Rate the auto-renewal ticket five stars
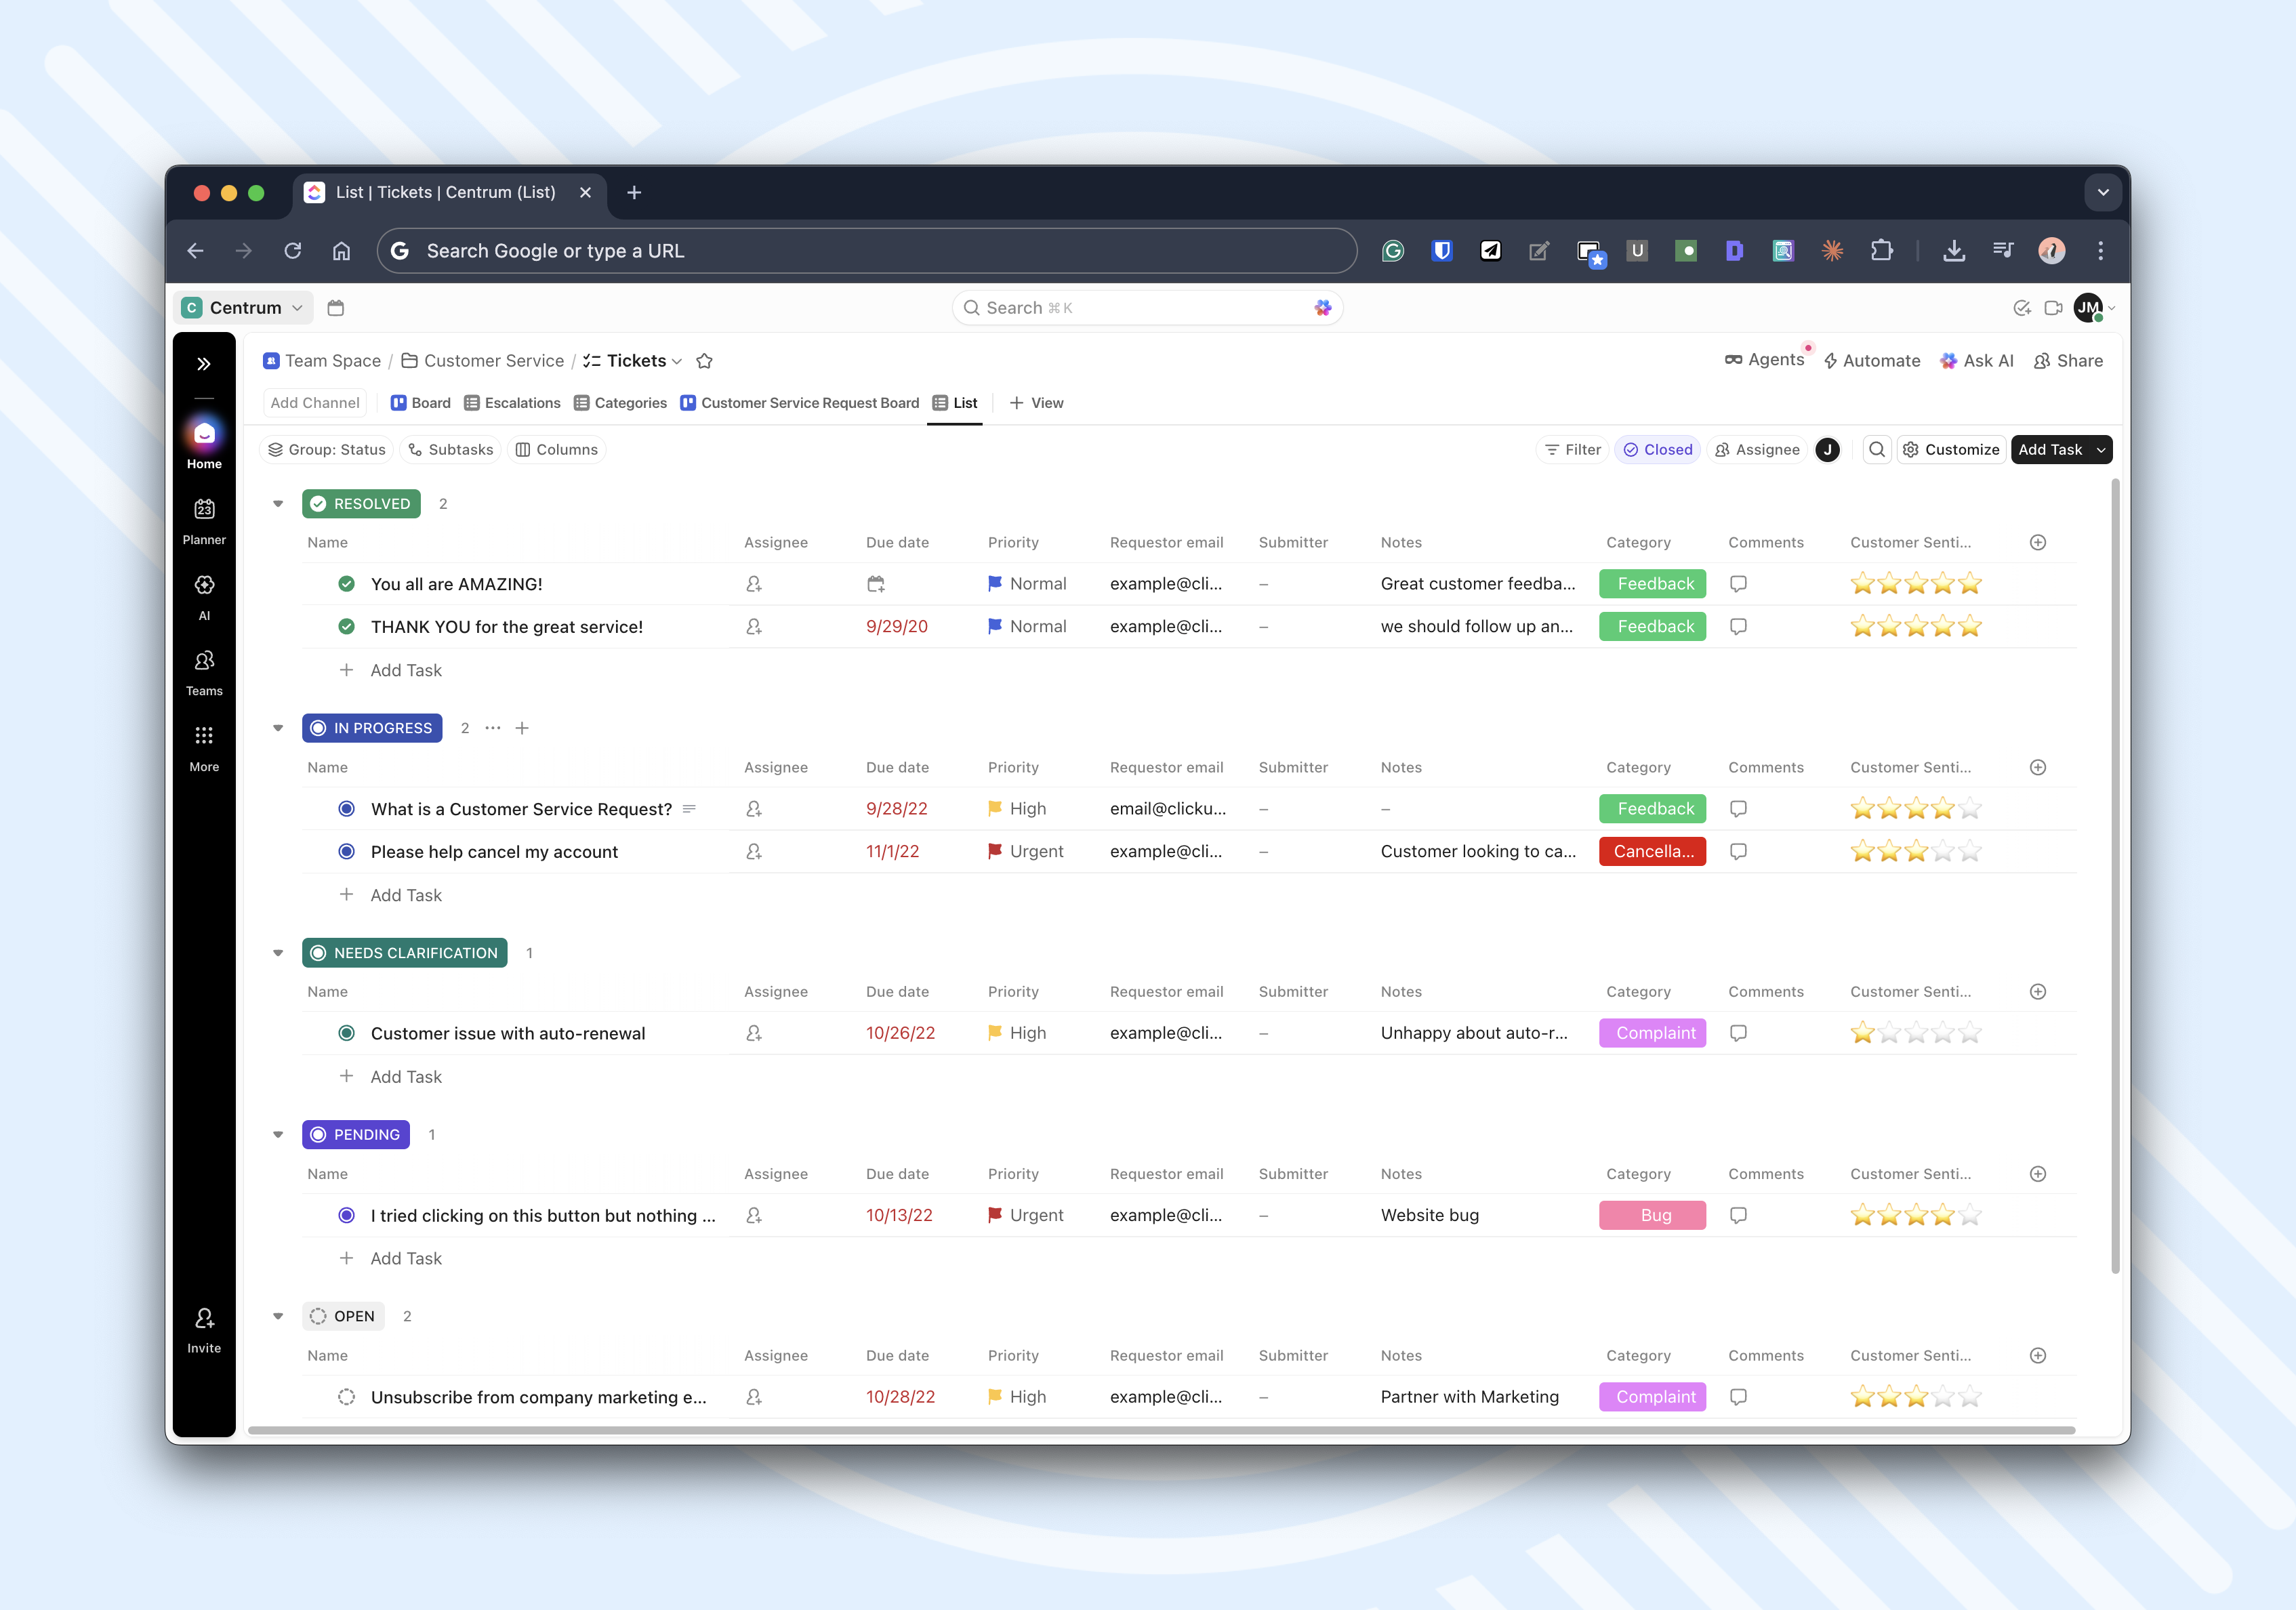 click(1971, 1033)
